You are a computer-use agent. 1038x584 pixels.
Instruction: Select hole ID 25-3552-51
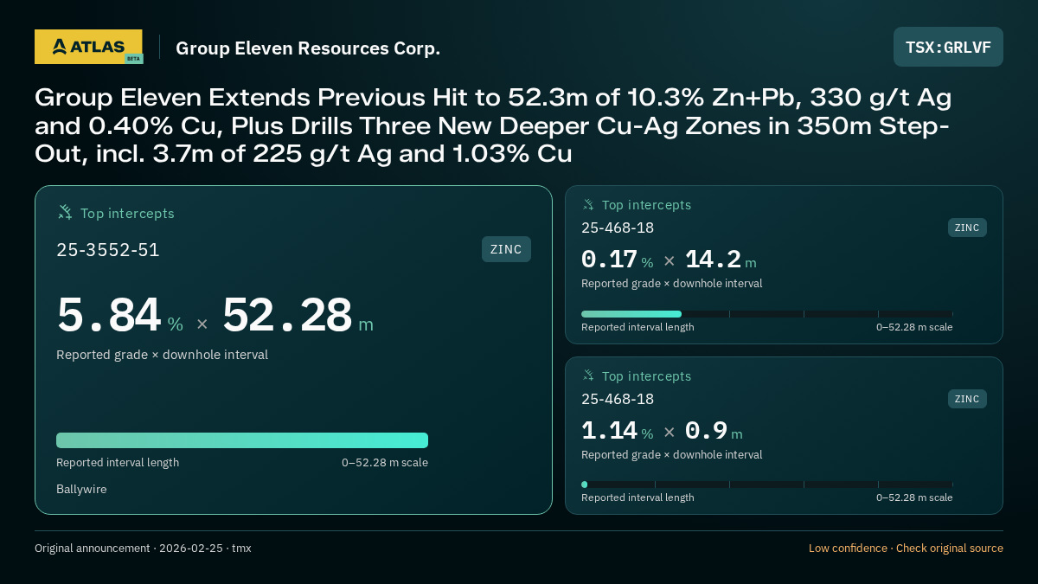pos(108,250)
